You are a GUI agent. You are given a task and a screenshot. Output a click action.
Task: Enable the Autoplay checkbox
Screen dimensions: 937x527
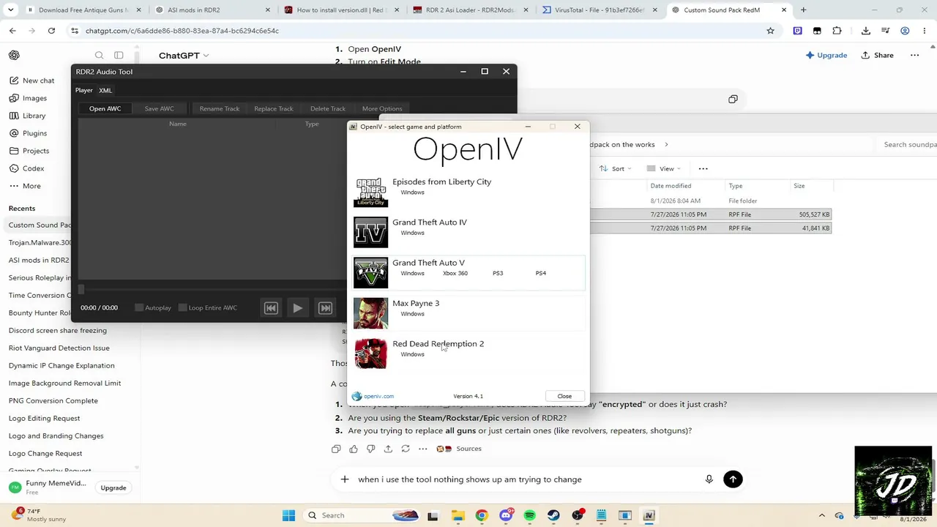coord(139,308)
